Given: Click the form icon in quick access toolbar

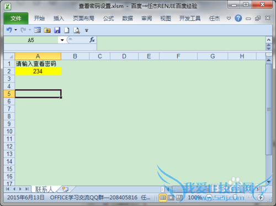Looking at the screenshot, I should (x=38, y=30).
